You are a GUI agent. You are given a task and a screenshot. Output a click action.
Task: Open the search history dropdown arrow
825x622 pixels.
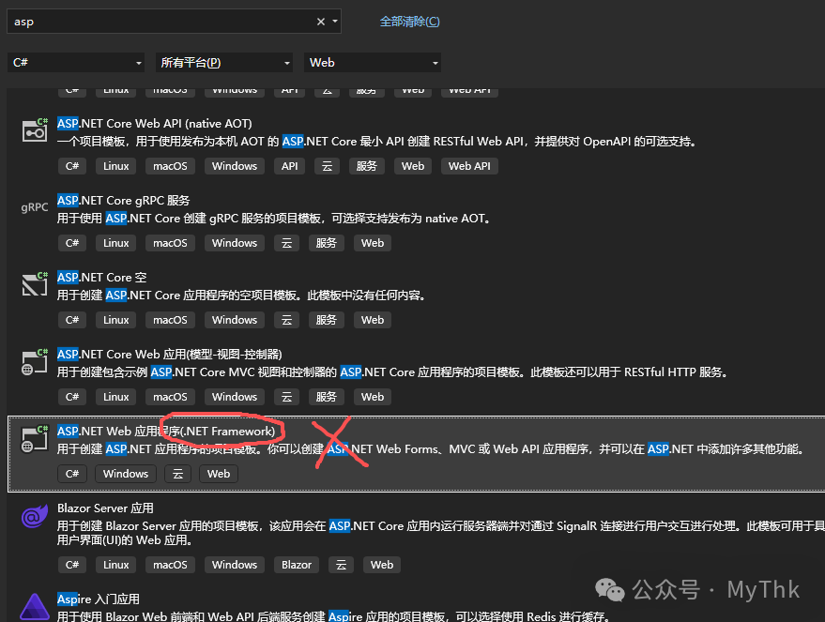coord(335,22)
